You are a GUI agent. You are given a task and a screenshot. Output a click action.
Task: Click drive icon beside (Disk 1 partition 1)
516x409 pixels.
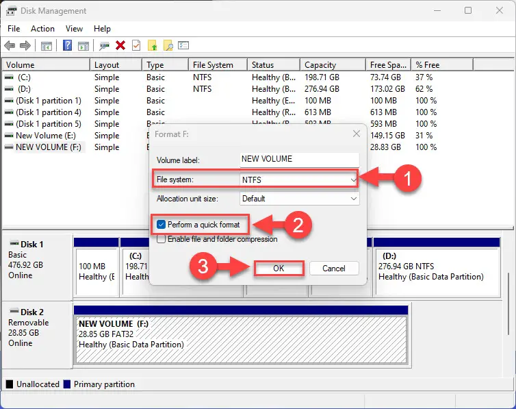(9, 101)
